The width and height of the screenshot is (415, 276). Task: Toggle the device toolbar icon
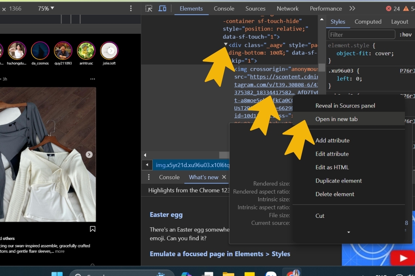point(162,8)
